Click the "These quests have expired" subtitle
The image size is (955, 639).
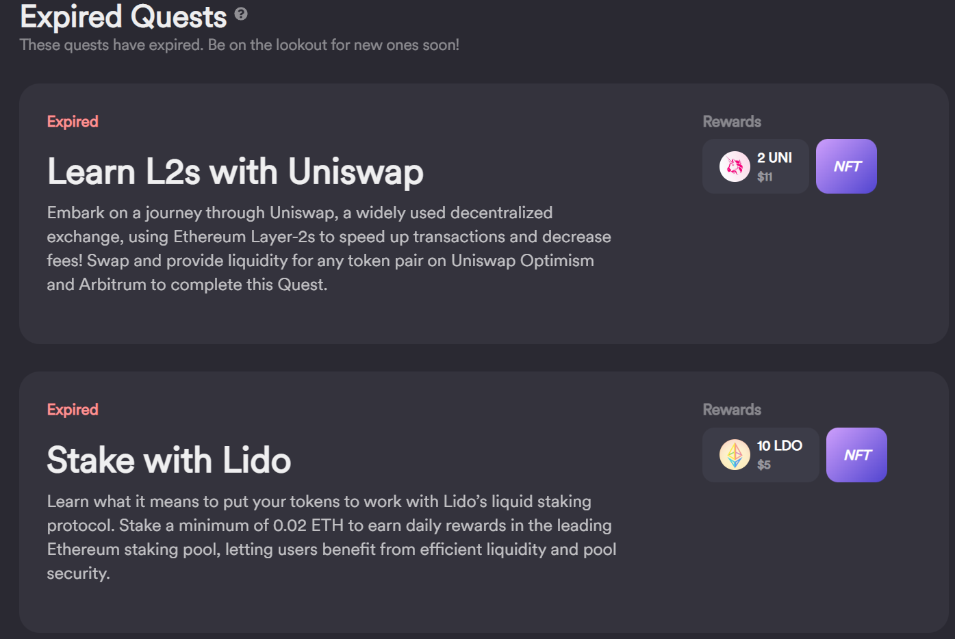[x=239, y=45]
